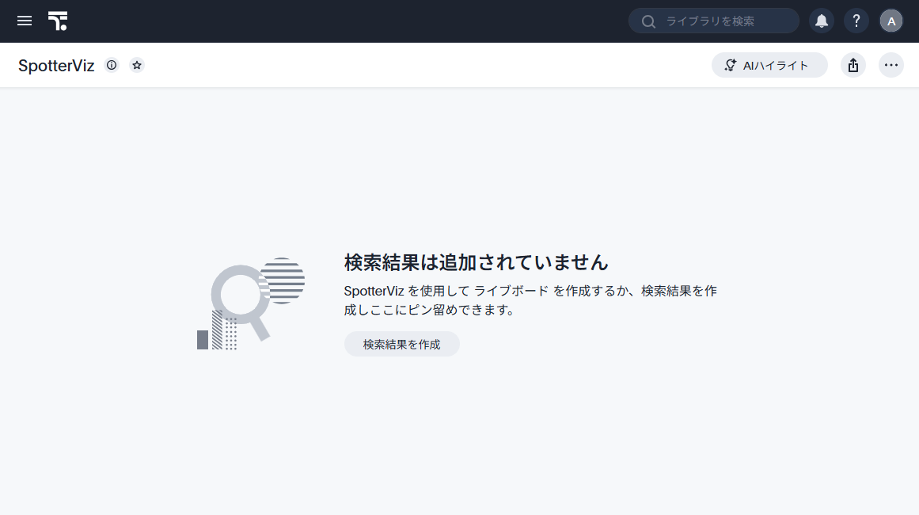Open the hamburger navigation menu

(25, 21)
